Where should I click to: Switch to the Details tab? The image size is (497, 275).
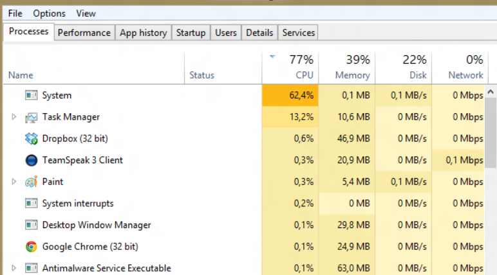259,33
